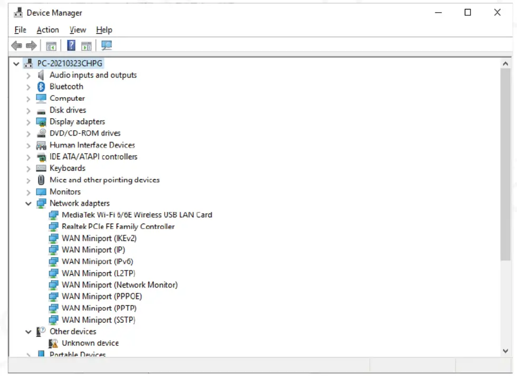The height and width of the screenshot is (376, 517).
Task: Select WAN Miniport (Network Monitor)
Action: click(119, 285)
